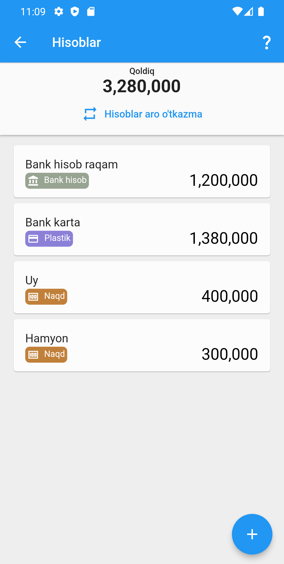Tap the plus floating add button

(252, 534)
